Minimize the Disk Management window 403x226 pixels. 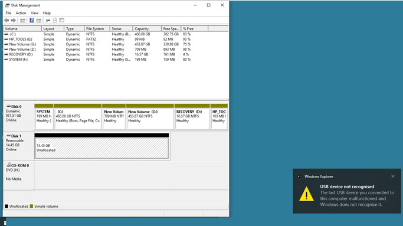coord(195,5)
